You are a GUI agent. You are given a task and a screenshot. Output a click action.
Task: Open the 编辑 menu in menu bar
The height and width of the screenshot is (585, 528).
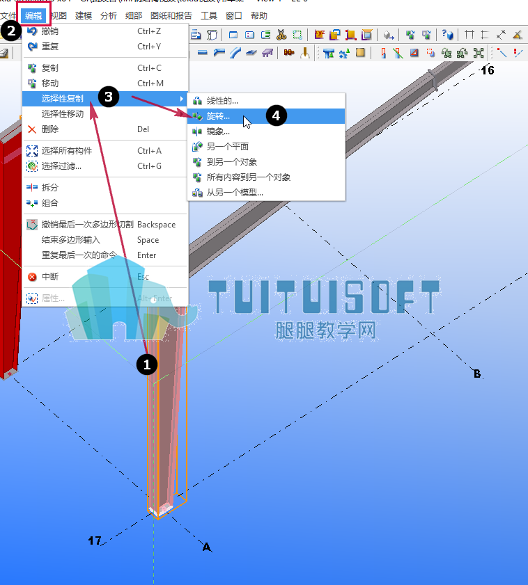(33, 16)
